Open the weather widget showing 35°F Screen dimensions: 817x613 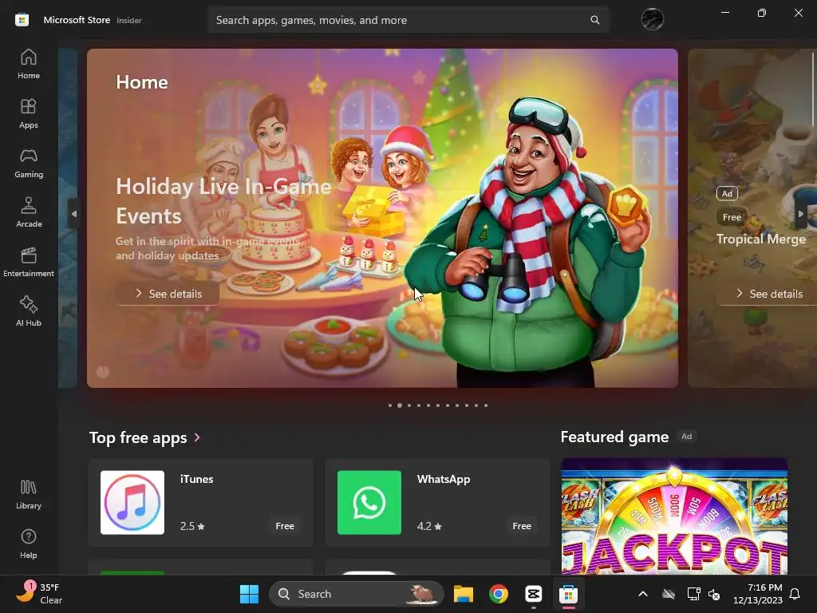click(38, 594)
